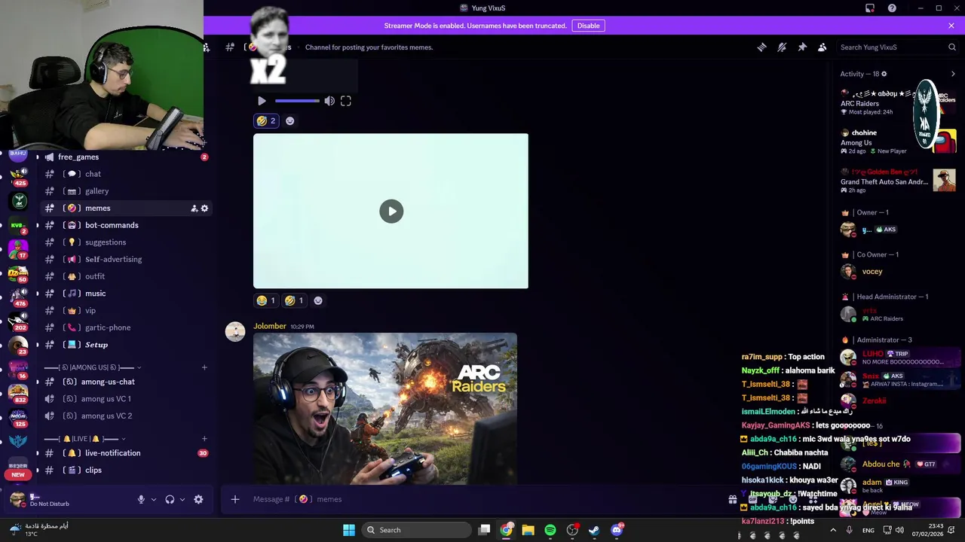Screen dimensions: 965x542
Task: Open User Settings gear icon
Action: [198, 499]
